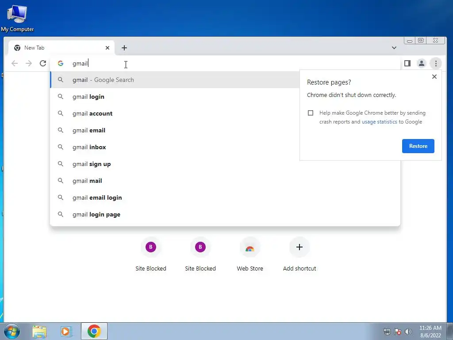Click the Google G icon in address bar
Image resolution: width=453 pixels, height=340 pixels.
tap(60, 63)
